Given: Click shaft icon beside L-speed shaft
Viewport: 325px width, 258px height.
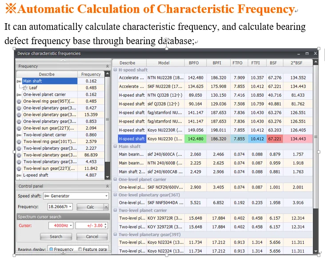Looking at the screenshot, I should (x=19, y=175).
